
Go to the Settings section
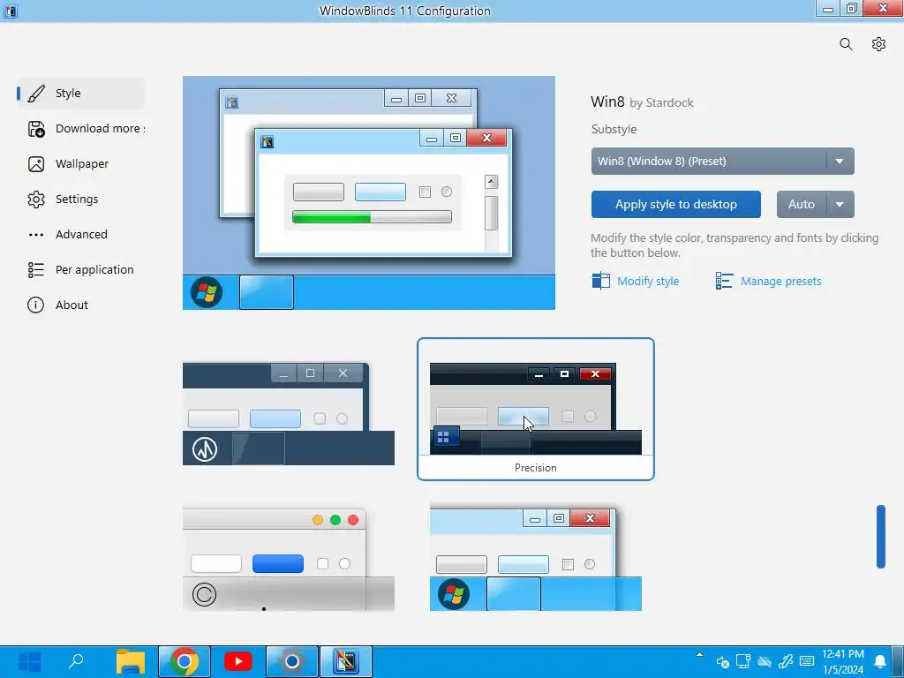tap(80, 200)
